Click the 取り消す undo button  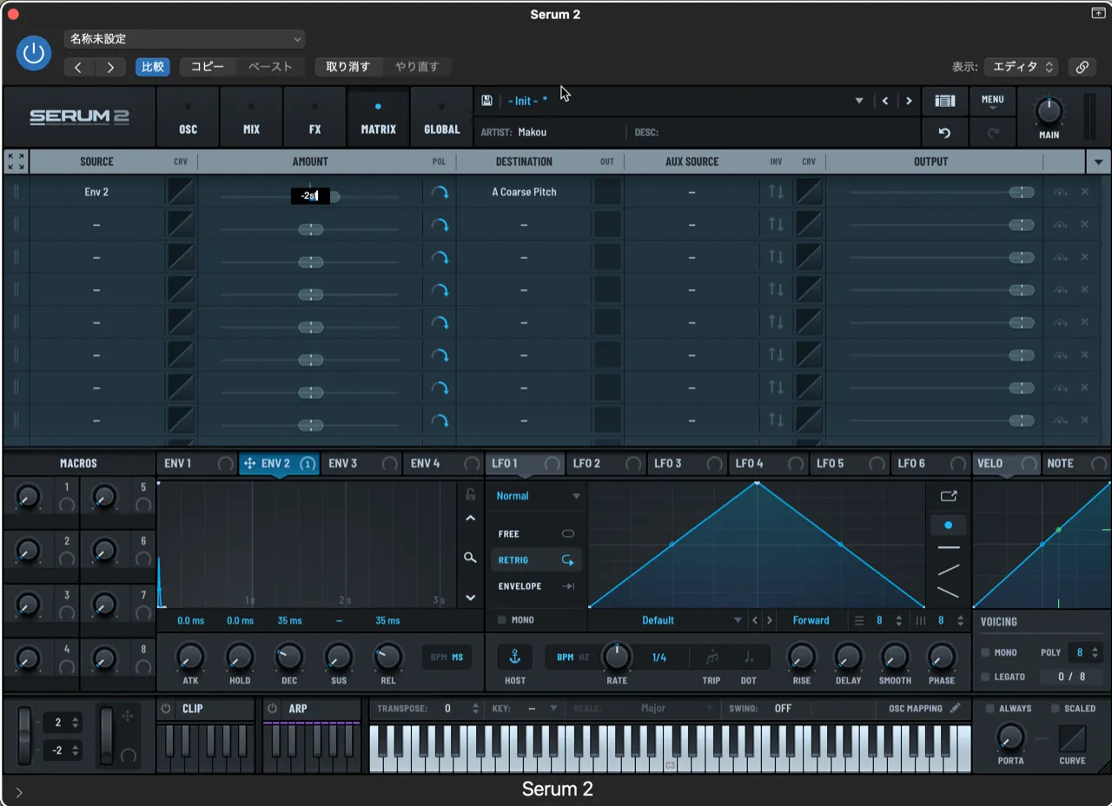click(x=347, y=67)
